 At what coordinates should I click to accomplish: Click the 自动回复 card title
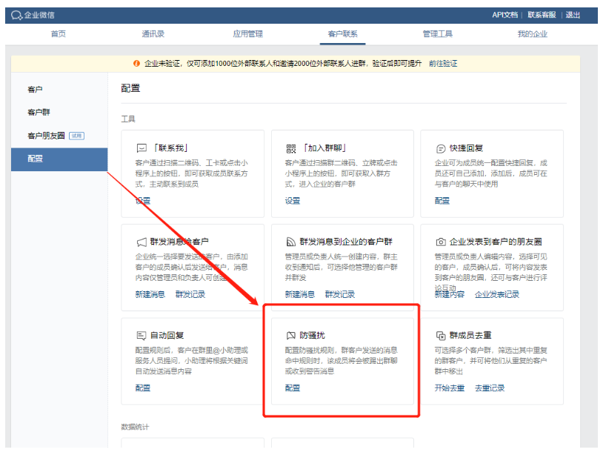click(x=167, y=336)
